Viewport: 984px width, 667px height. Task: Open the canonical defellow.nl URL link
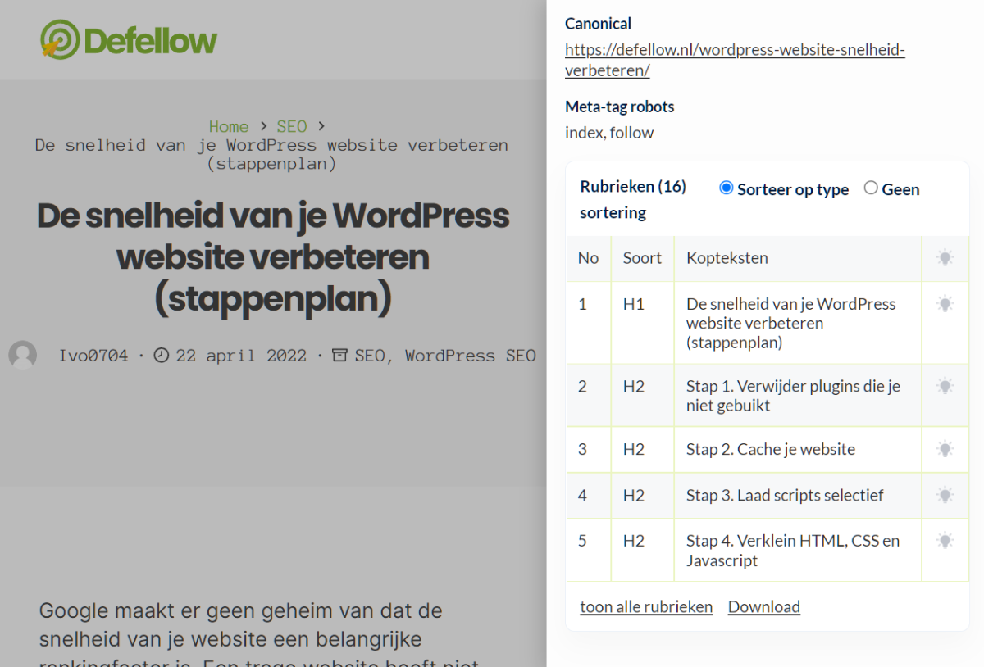[x=735, y=60]
